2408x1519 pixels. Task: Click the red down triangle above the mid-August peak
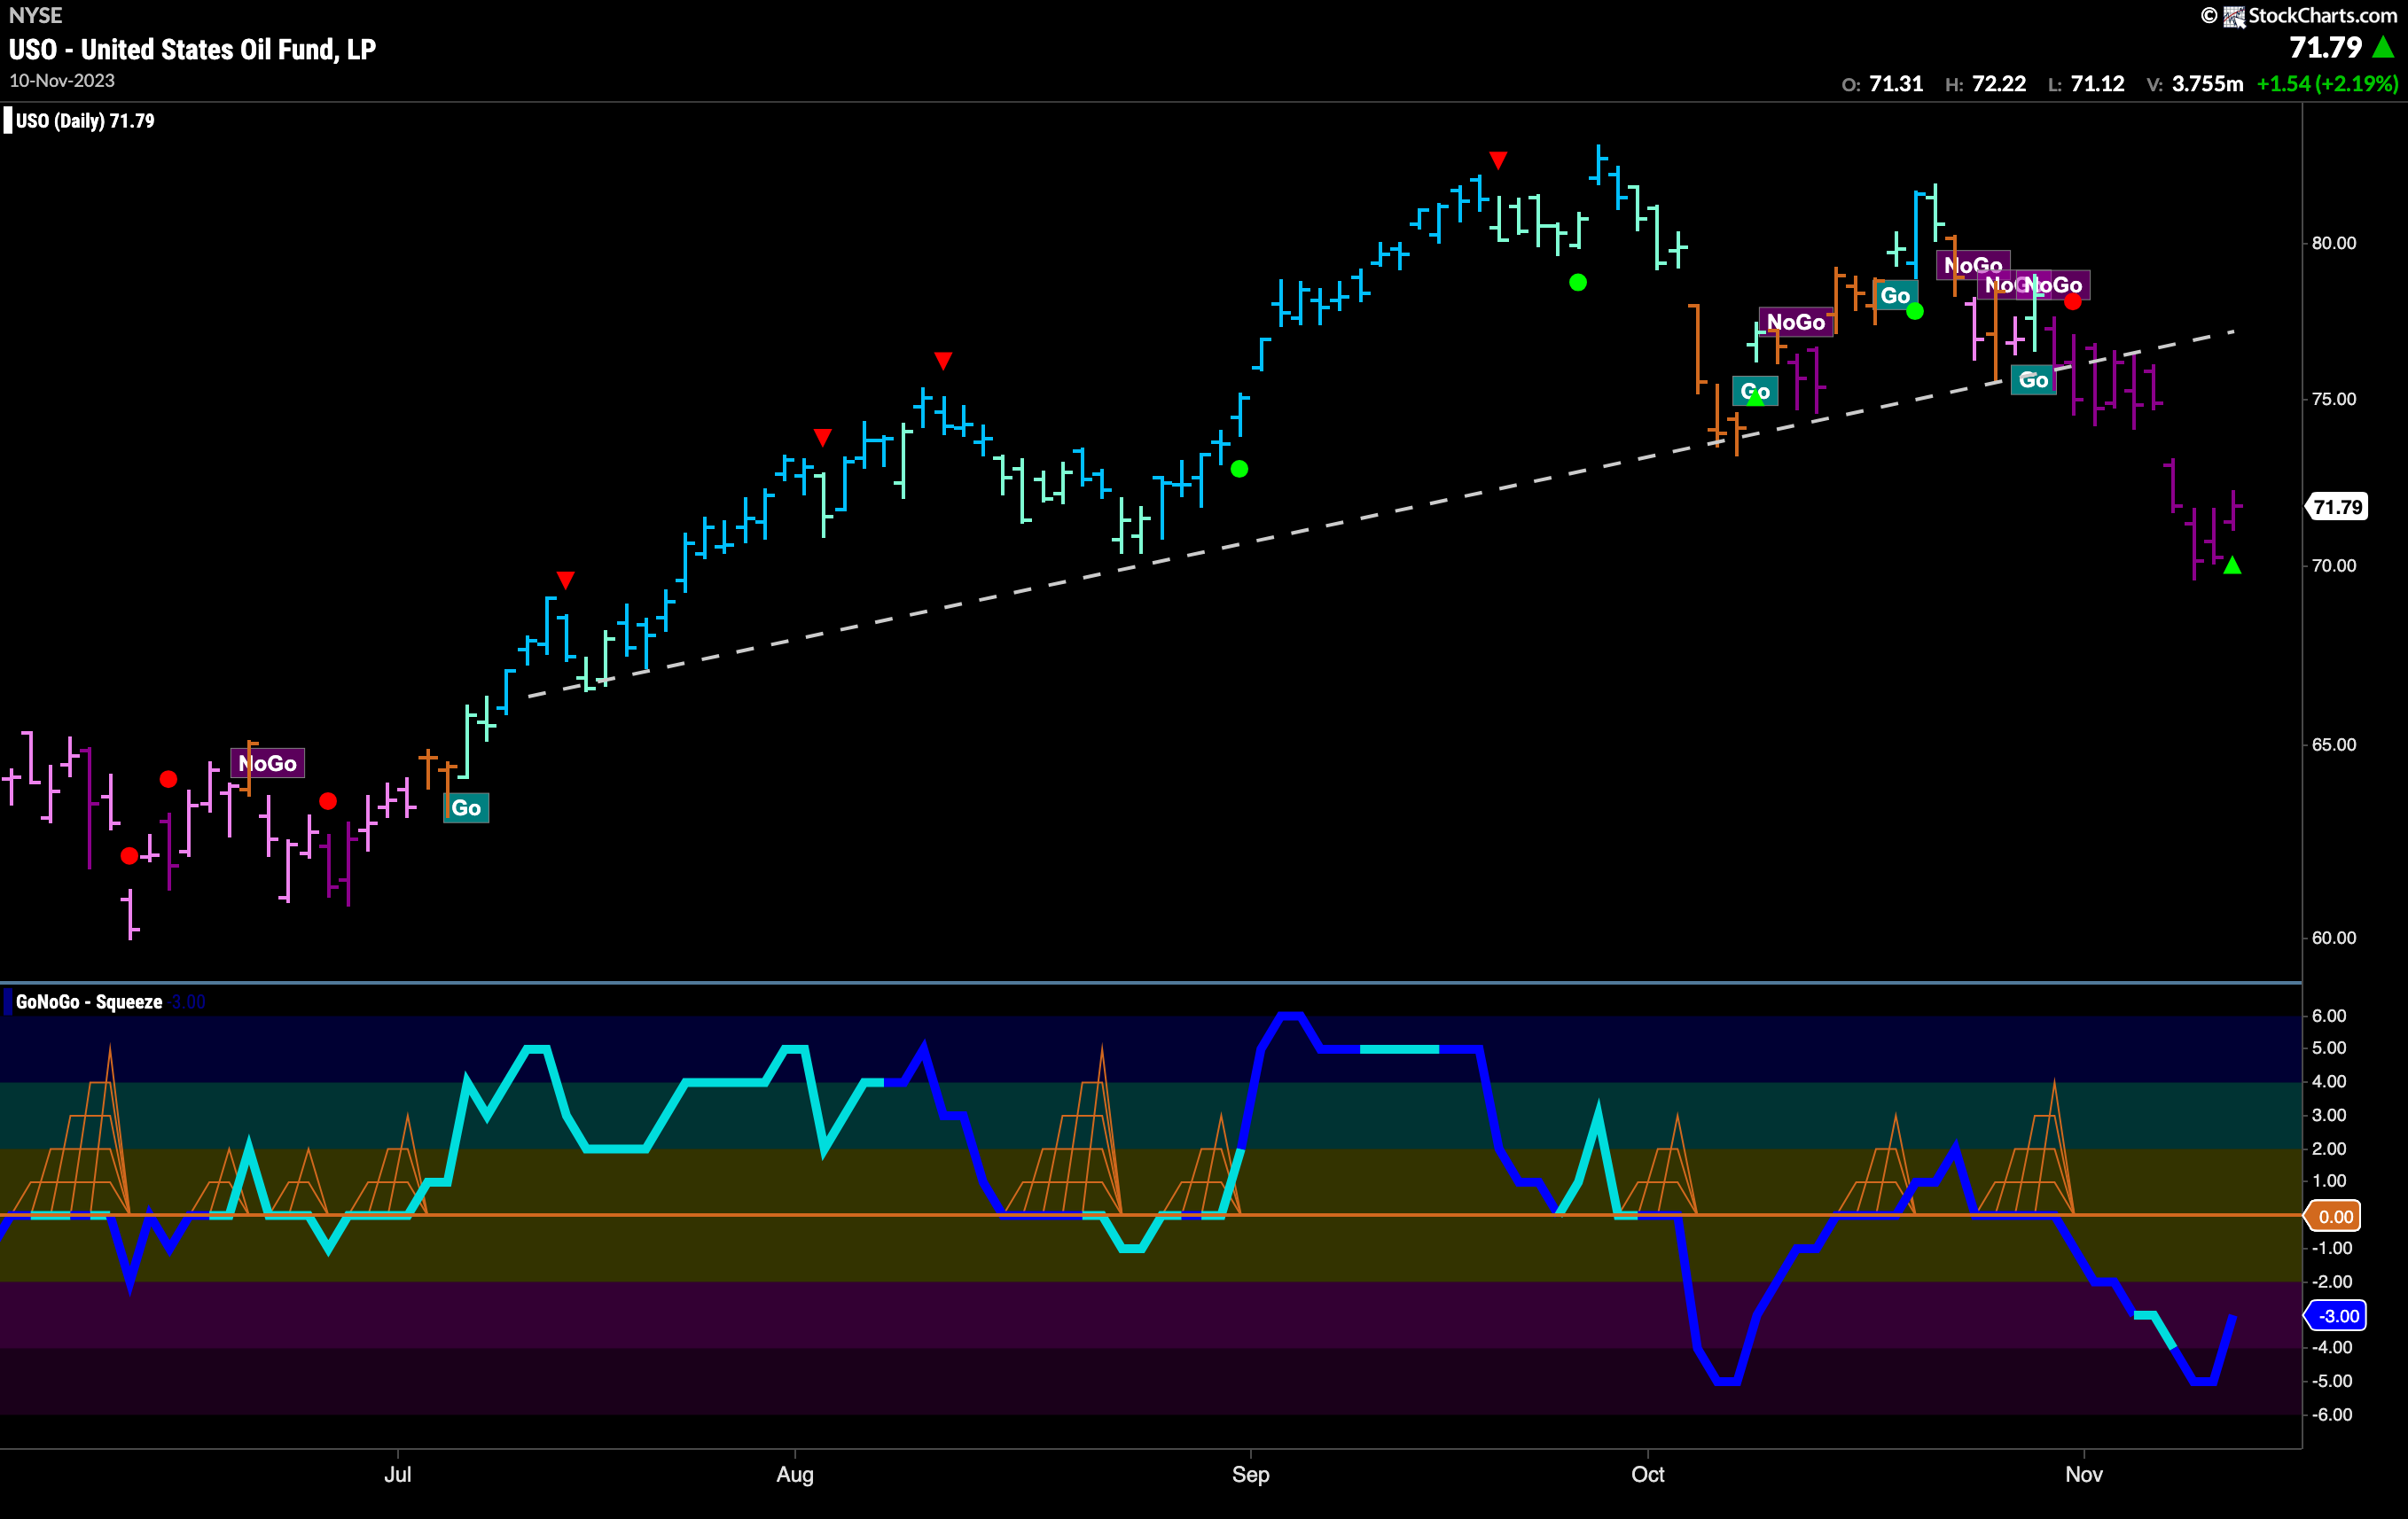tap(942, 360)
